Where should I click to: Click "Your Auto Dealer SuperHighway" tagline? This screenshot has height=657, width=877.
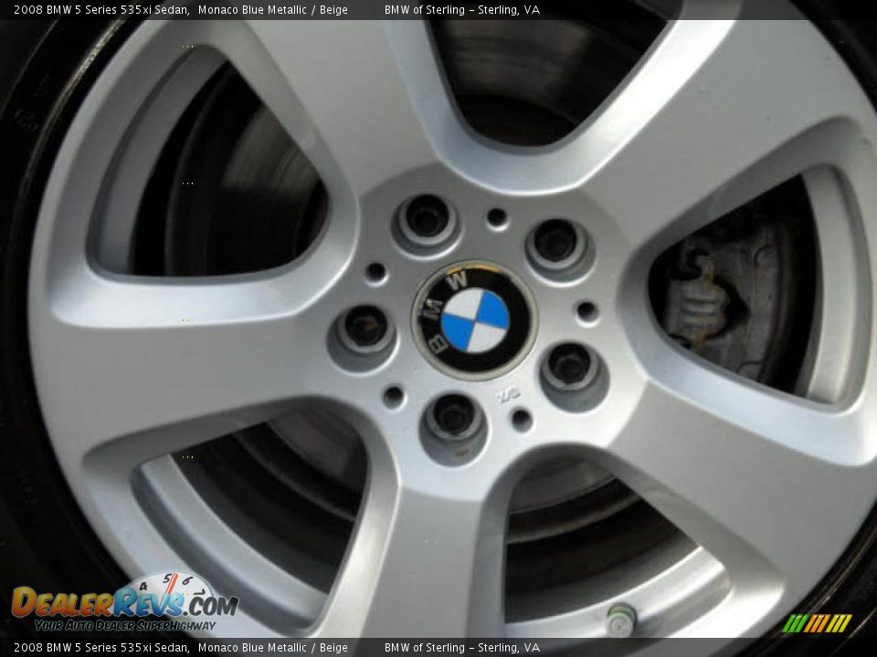pos(125,626)
